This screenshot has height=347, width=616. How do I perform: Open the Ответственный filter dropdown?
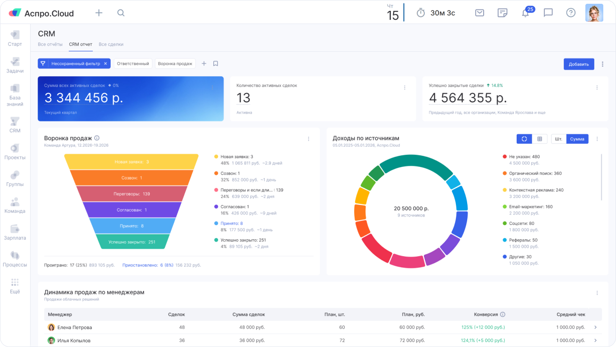click(x=133, y=64)
